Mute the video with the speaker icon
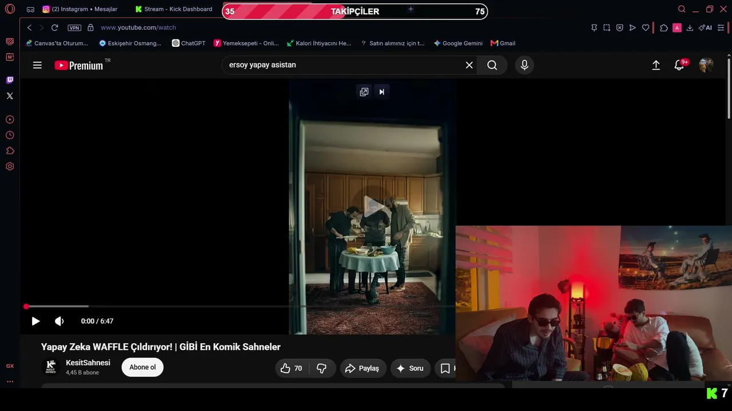Screen dimensions: 732x411 (x=59, y=321)
